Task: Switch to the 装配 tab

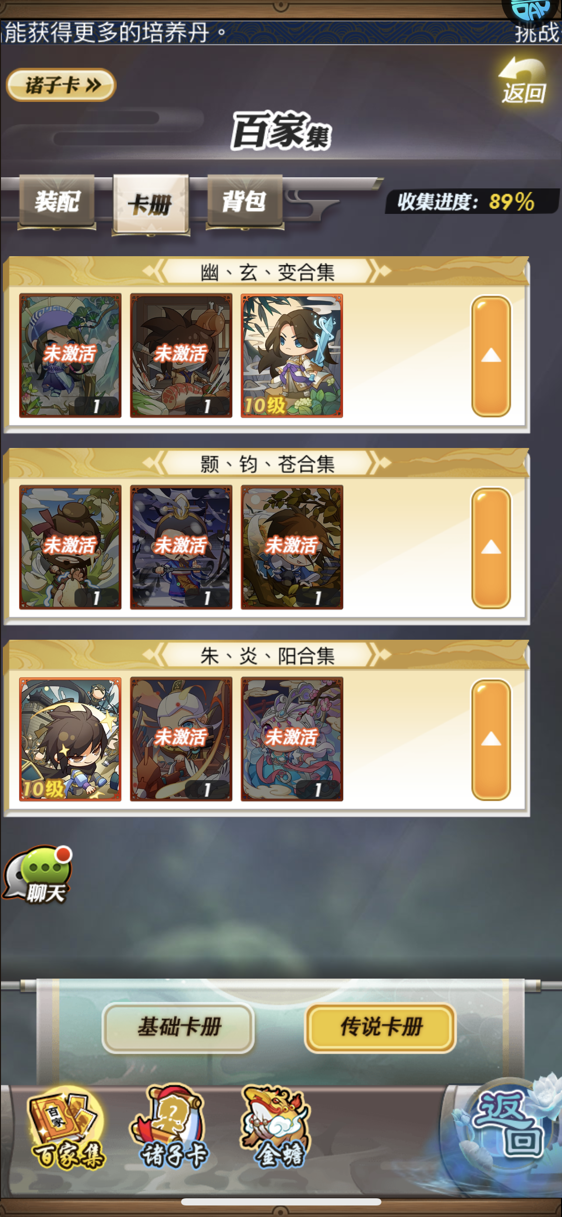Action: [57, 202]
